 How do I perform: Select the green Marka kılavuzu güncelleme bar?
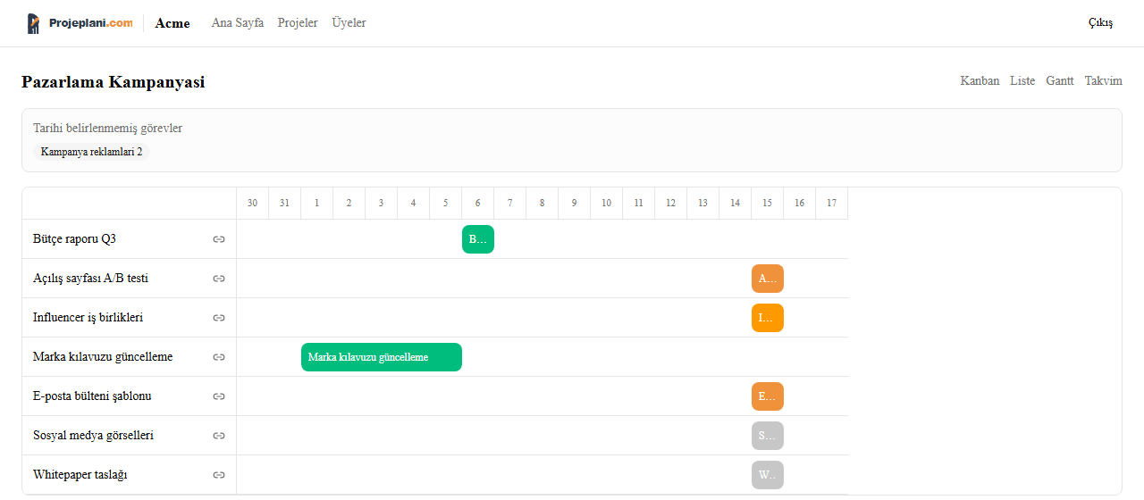(x=382, y=357)
